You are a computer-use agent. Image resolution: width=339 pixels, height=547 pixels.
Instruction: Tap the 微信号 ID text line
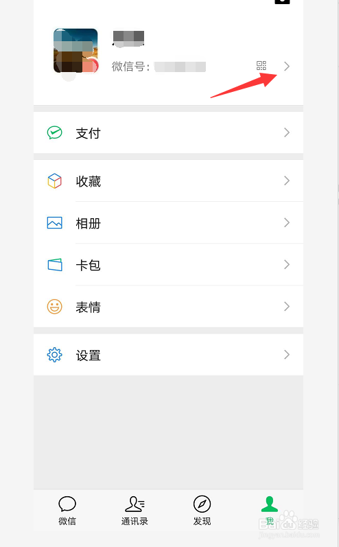point(159,67)
